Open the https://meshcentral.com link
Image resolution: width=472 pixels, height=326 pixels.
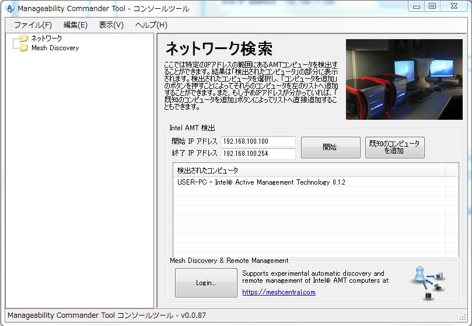click(x=279, y=292)
